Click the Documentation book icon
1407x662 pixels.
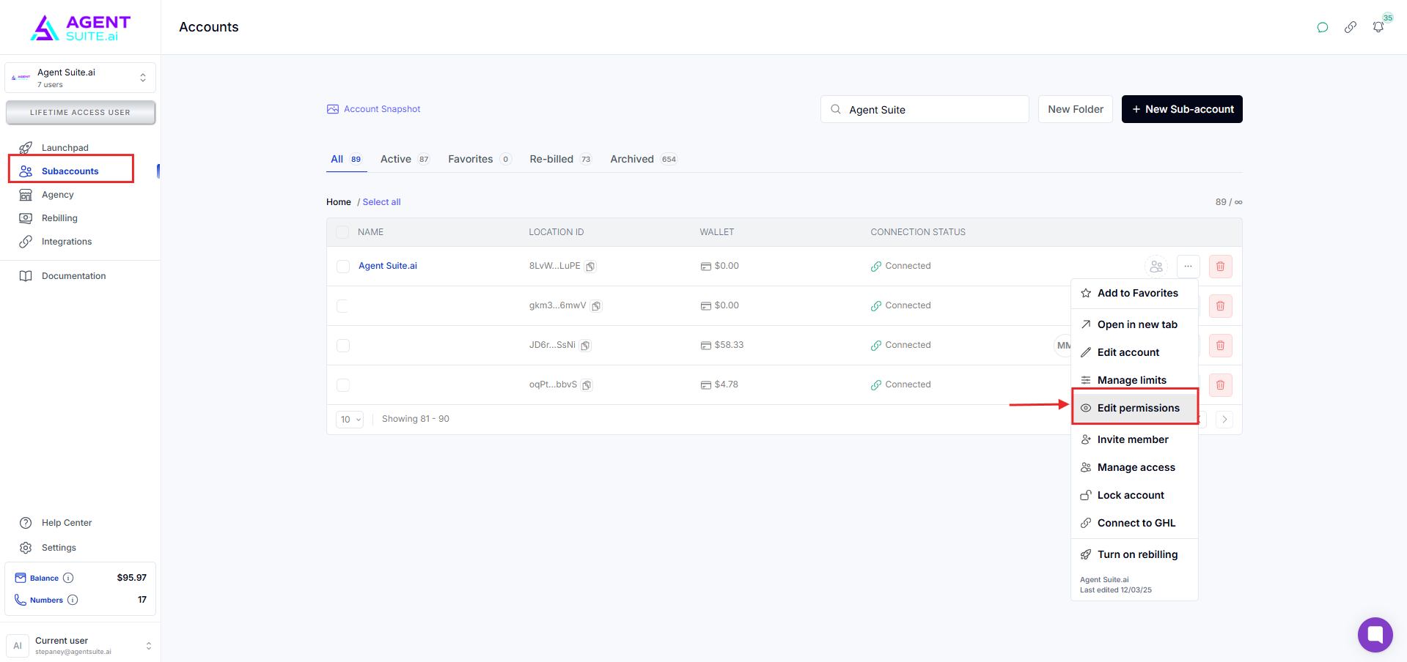(x=26, y=276)
